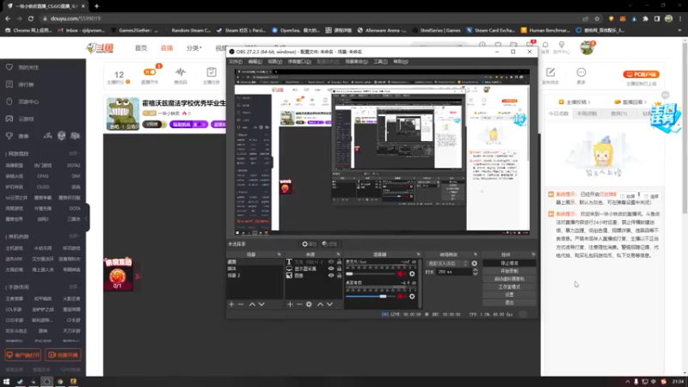
Task: Move the selected source up in OBS
Action: (x=320, y=304)
